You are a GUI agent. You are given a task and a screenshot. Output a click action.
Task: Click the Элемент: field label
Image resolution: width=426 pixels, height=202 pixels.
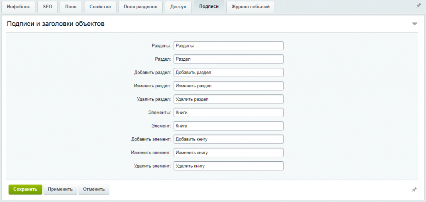tap(161, 126)
